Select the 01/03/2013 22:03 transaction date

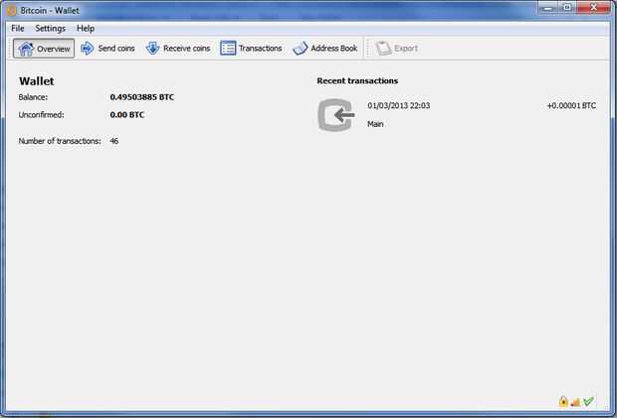pos(399,105)
